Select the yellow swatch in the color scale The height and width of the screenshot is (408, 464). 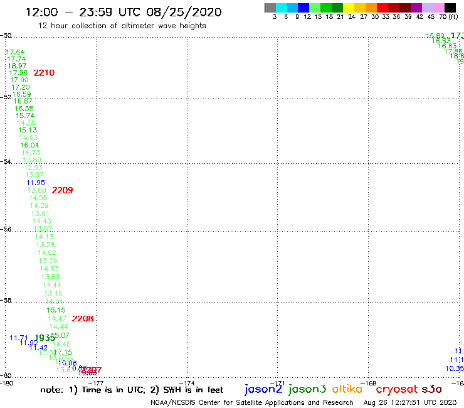pyautogui.click(x=349, y=8)
